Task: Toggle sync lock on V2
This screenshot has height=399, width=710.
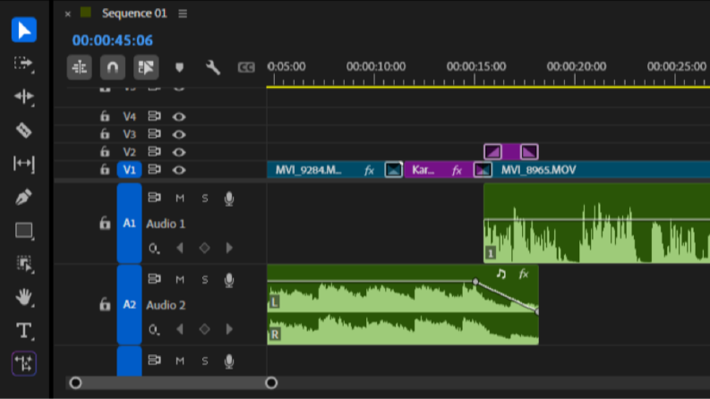Action: coord(154,151)
